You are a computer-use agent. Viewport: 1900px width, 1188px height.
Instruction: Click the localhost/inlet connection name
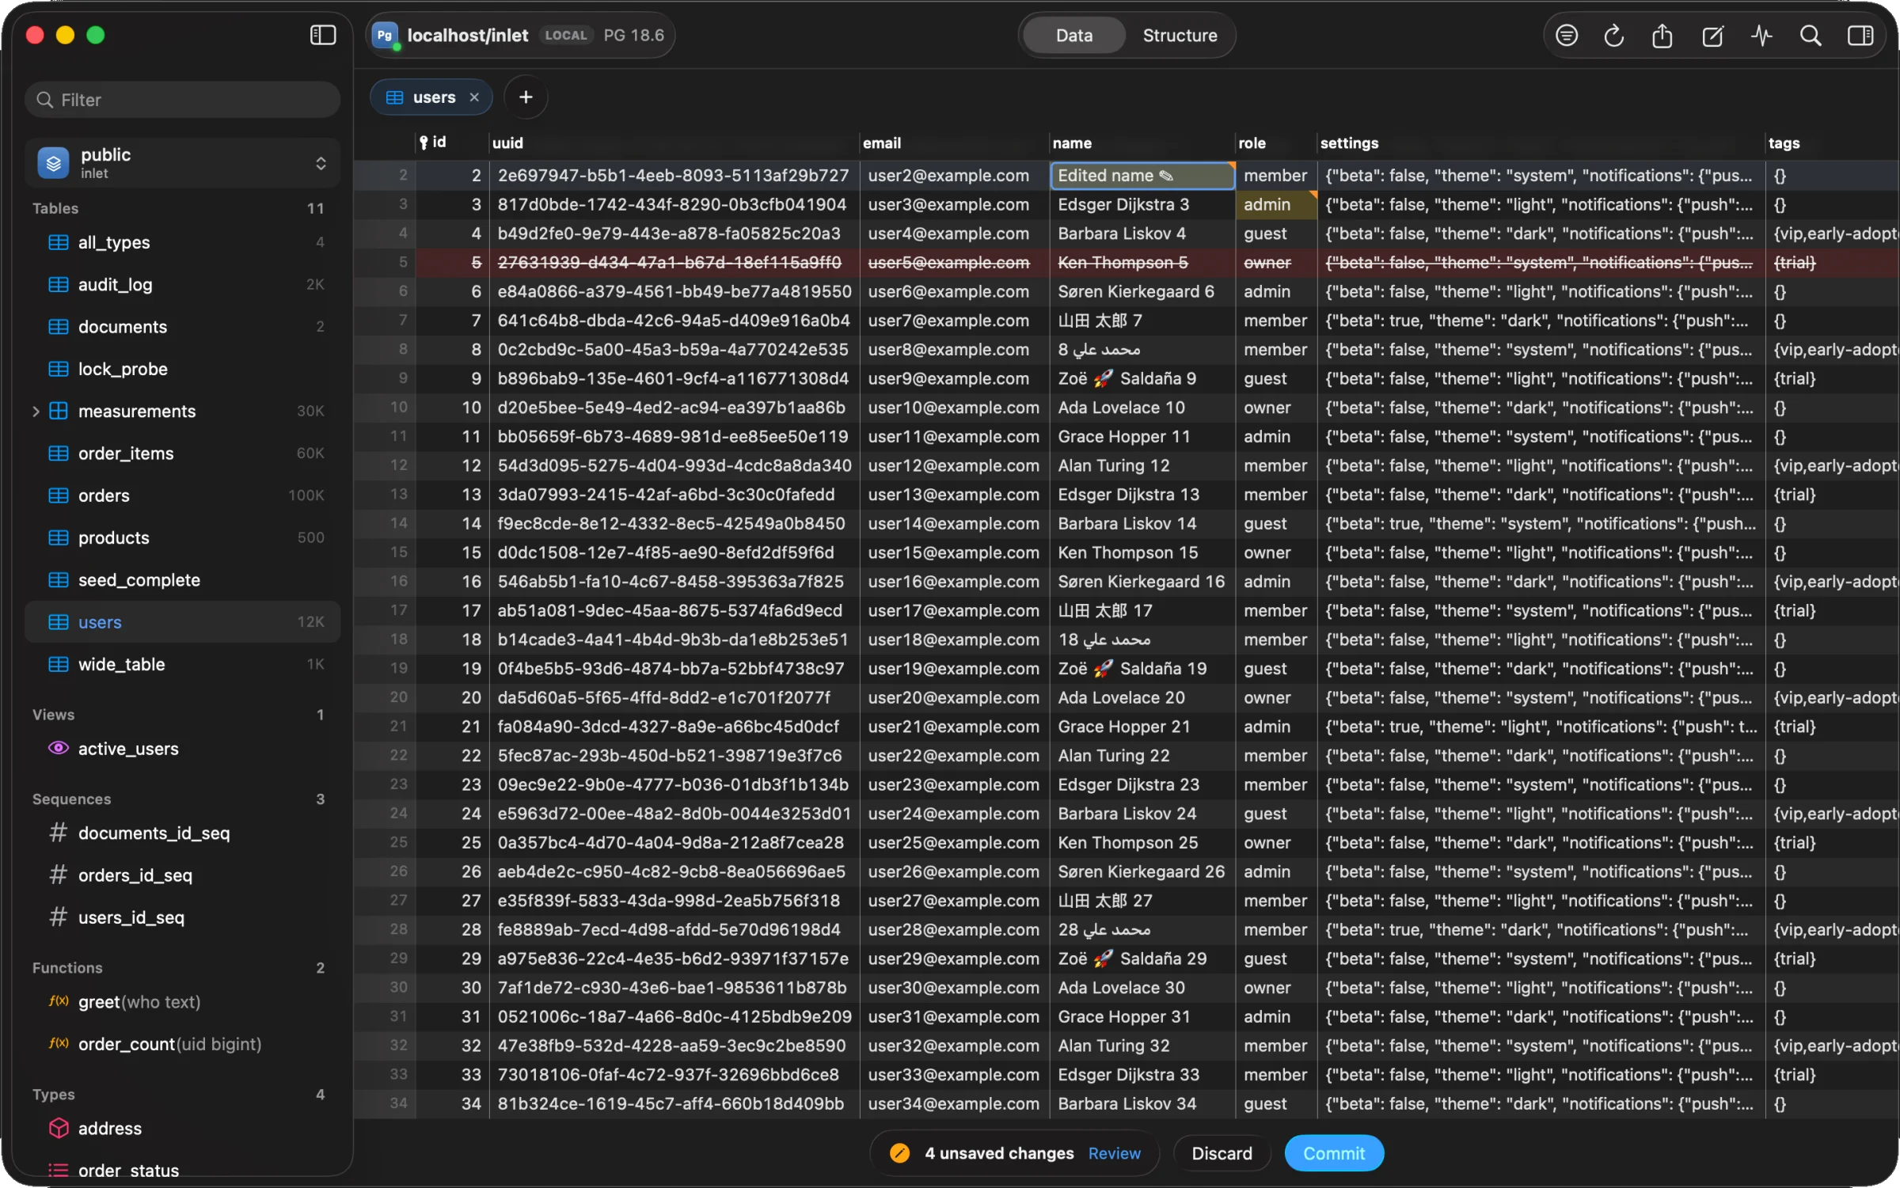tap(467, 36)
